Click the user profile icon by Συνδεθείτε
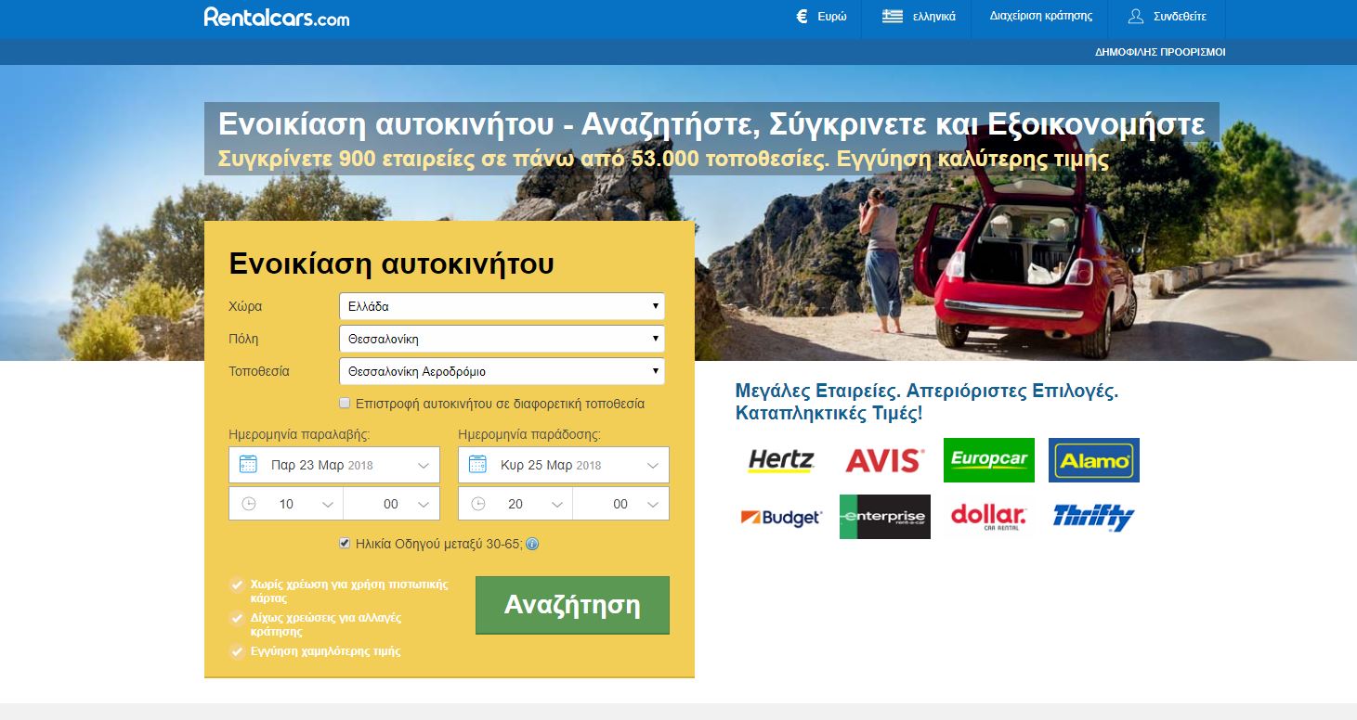The height and width of the screenshot is (720, 1357). point(1135,16)
